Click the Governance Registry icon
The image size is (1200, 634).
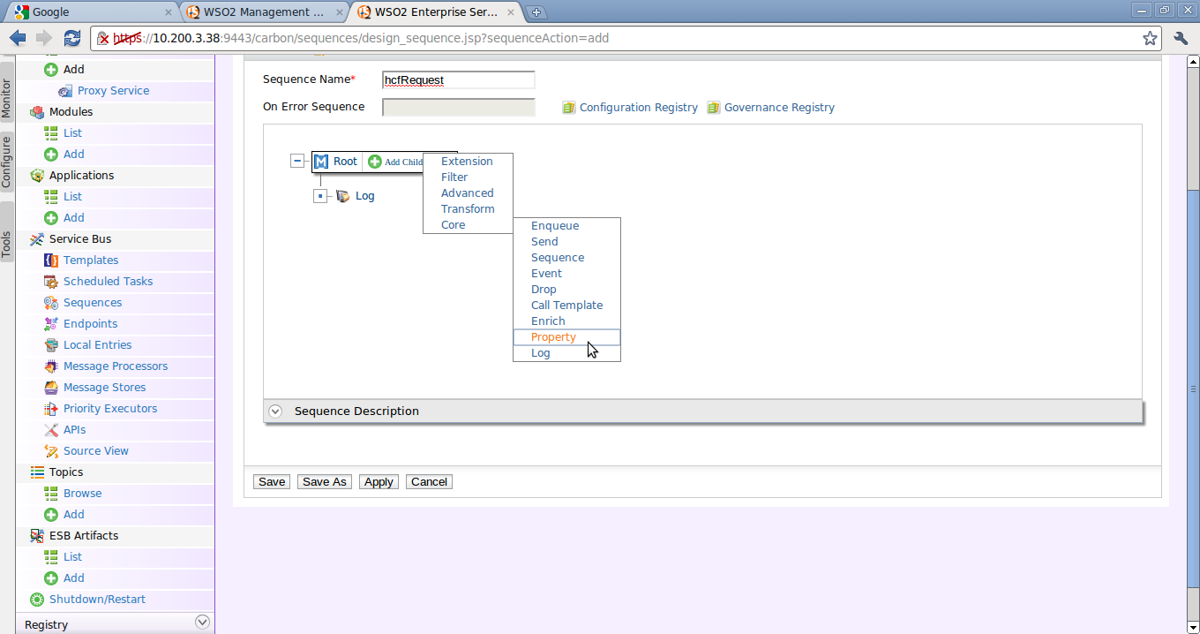714,108
